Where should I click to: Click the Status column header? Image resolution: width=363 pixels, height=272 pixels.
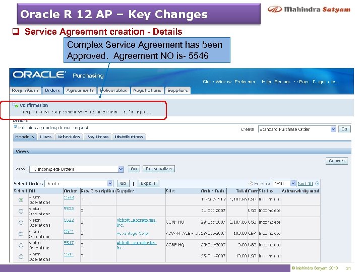(266, 191)
